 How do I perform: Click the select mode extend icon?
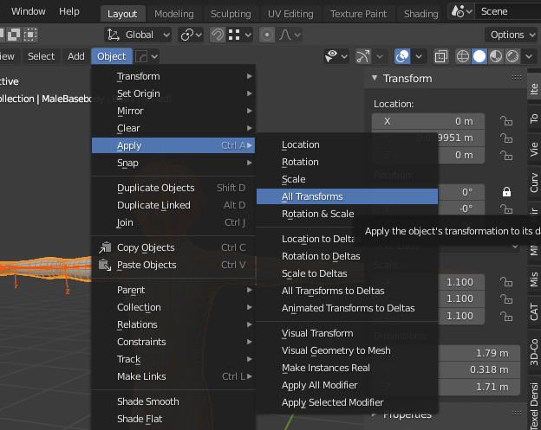(x=14, y=35)
